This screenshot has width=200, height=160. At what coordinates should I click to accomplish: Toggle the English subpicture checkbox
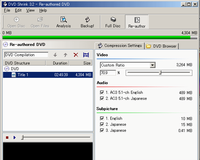[x=102, y=118]
